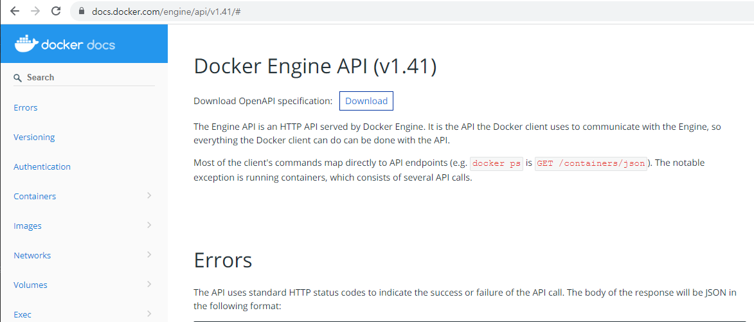The image size is (754, 322).
Task: Download the OpenAPI specification
Action: point(366,101)
